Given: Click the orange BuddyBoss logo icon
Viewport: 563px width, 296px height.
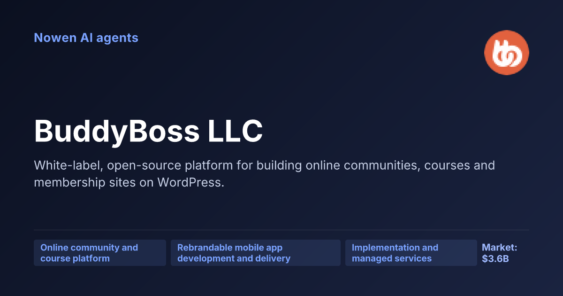Looking at the screenshot, I should tap(507, 53).
